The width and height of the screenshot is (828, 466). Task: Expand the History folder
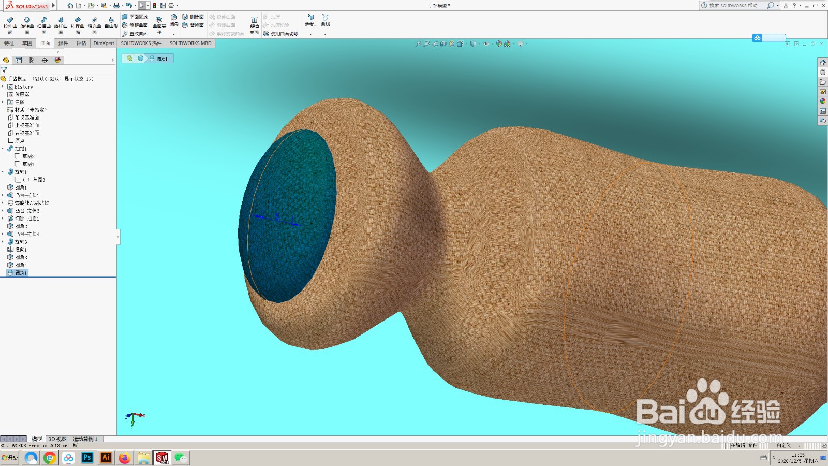[3, 86]
